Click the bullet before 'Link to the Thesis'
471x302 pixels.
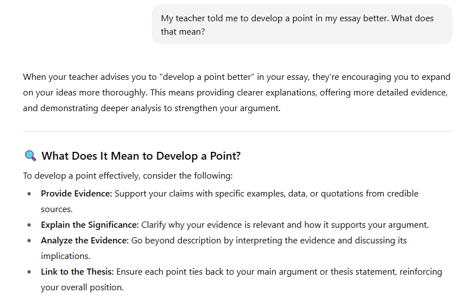(x=29, y=272)
